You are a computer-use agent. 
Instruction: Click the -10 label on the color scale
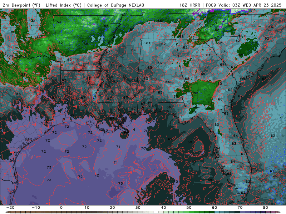pyautogui.click(x=36, y=208)
